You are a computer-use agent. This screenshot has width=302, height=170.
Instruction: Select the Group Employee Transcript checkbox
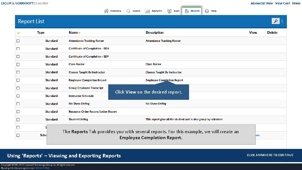click(18, 88)
